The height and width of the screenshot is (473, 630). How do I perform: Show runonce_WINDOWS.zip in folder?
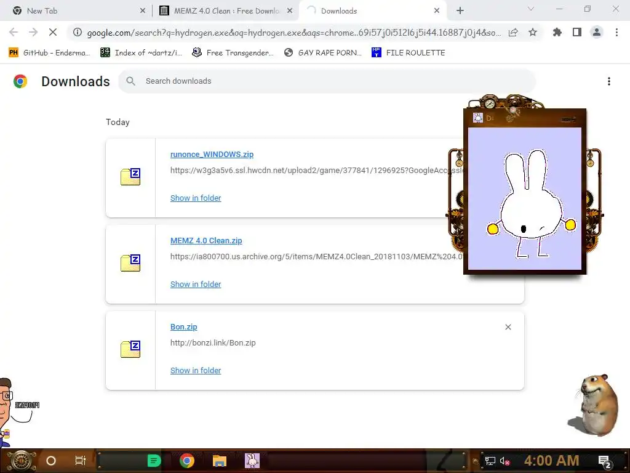[x=196, y=198]
